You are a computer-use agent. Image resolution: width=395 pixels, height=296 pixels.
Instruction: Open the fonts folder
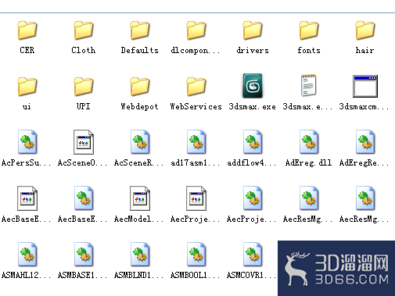click(309, 30)
